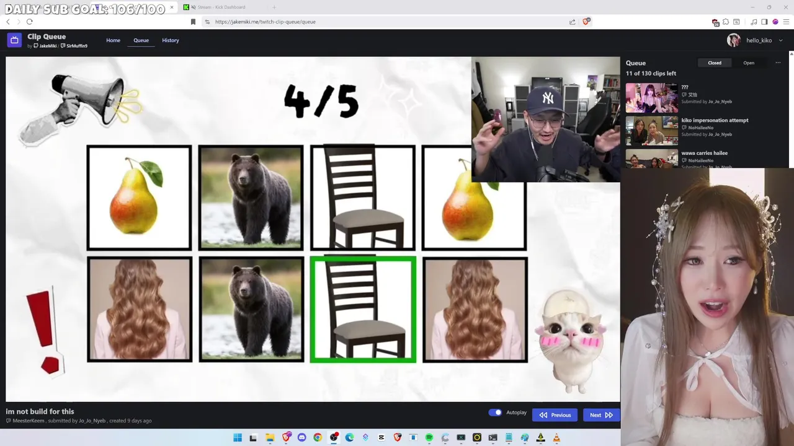Click submitter Jo_Jo_Nyeb under the '???' clip
This screenshot has width=794, height=446.
720,102
